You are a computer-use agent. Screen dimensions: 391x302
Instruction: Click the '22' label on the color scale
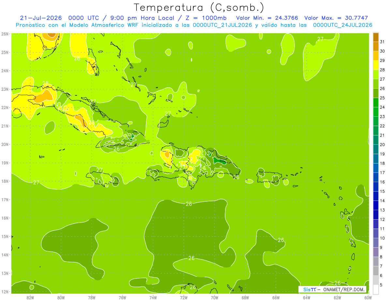point(383,126)
